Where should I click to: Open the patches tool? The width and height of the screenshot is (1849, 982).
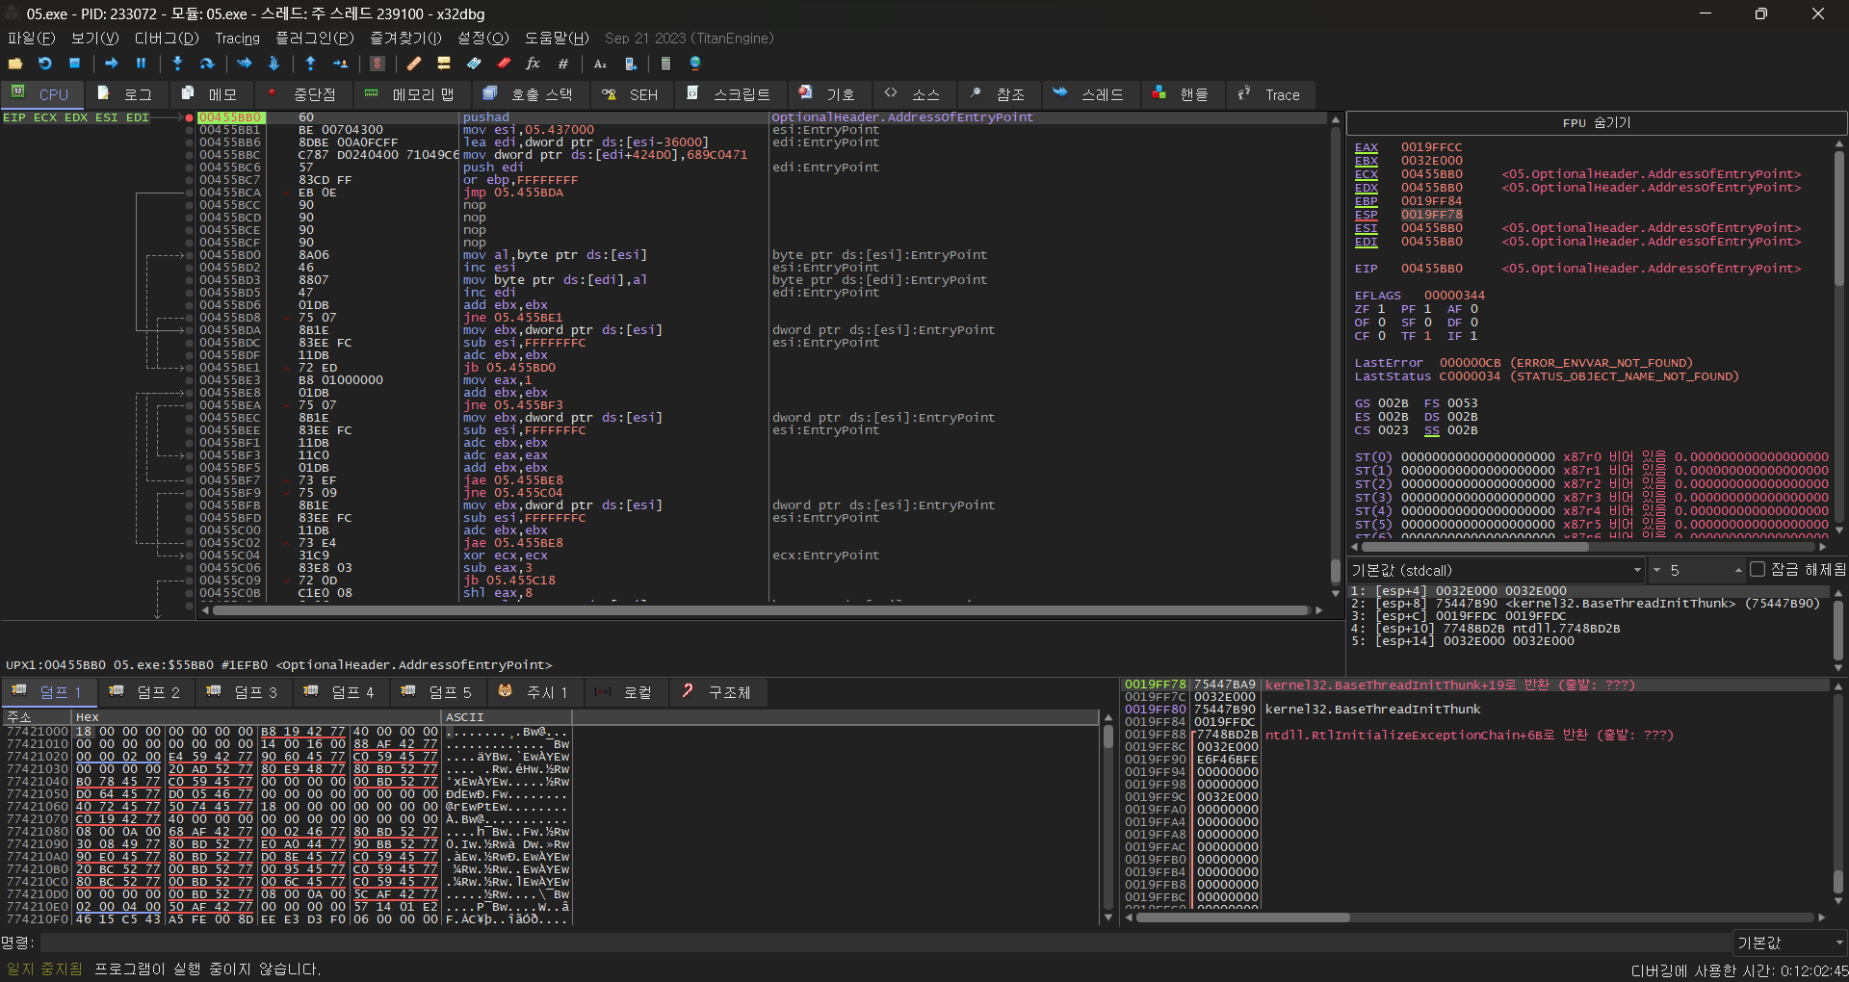414,64
